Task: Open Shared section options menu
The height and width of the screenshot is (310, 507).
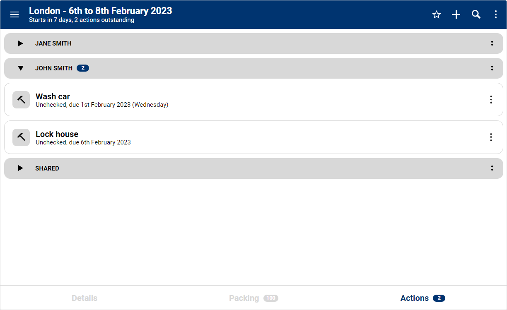Action: click(x=492, y=168)
